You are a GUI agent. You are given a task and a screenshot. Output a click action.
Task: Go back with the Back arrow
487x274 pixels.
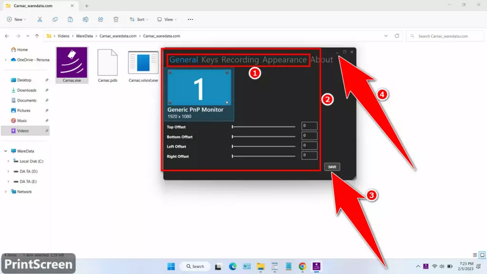[x=7, y=36]
